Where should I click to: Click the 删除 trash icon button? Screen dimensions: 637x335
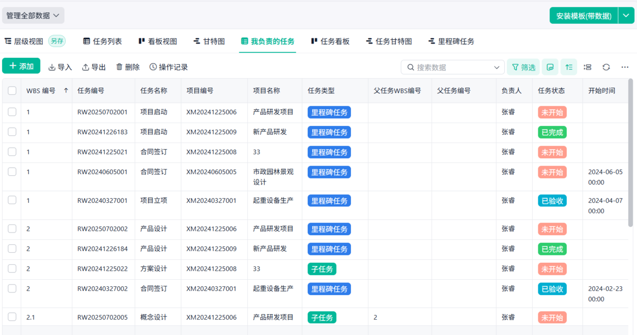point(128,67)
